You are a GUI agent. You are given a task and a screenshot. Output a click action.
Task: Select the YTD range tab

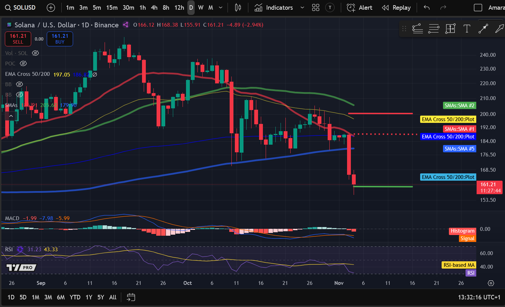75,297
